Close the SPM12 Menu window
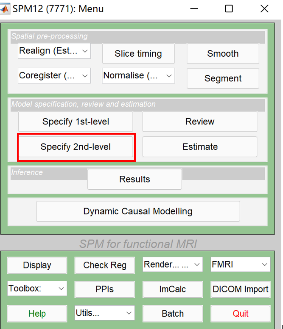 pos(264,9)
